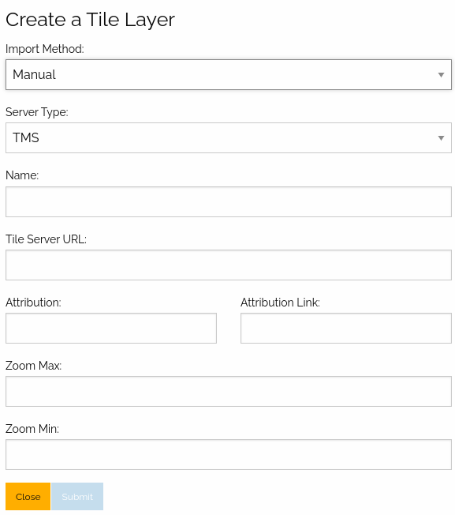Image resolution: width=455 pixels, height=515 pixels.
Task: Click the TMS selected value
Action: 26,137
